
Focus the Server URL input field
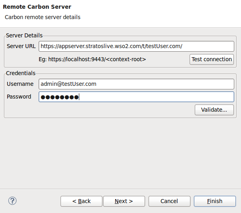(x=136, y=46)
